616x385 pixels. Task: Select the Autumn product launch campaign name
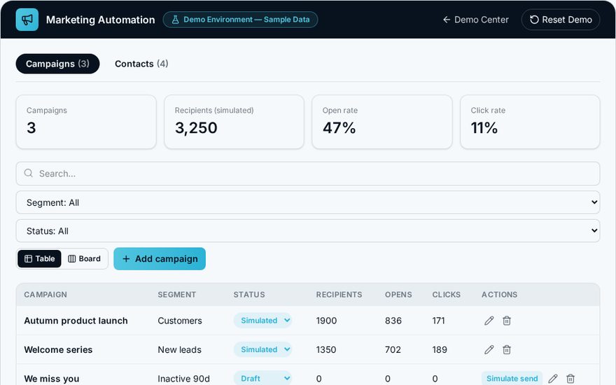click(x=76, y=321)
